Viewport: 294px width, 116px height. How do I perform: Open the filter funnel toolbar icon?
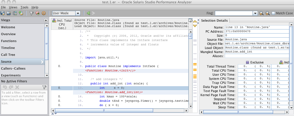pyautogui.click(x=32, y=13)
